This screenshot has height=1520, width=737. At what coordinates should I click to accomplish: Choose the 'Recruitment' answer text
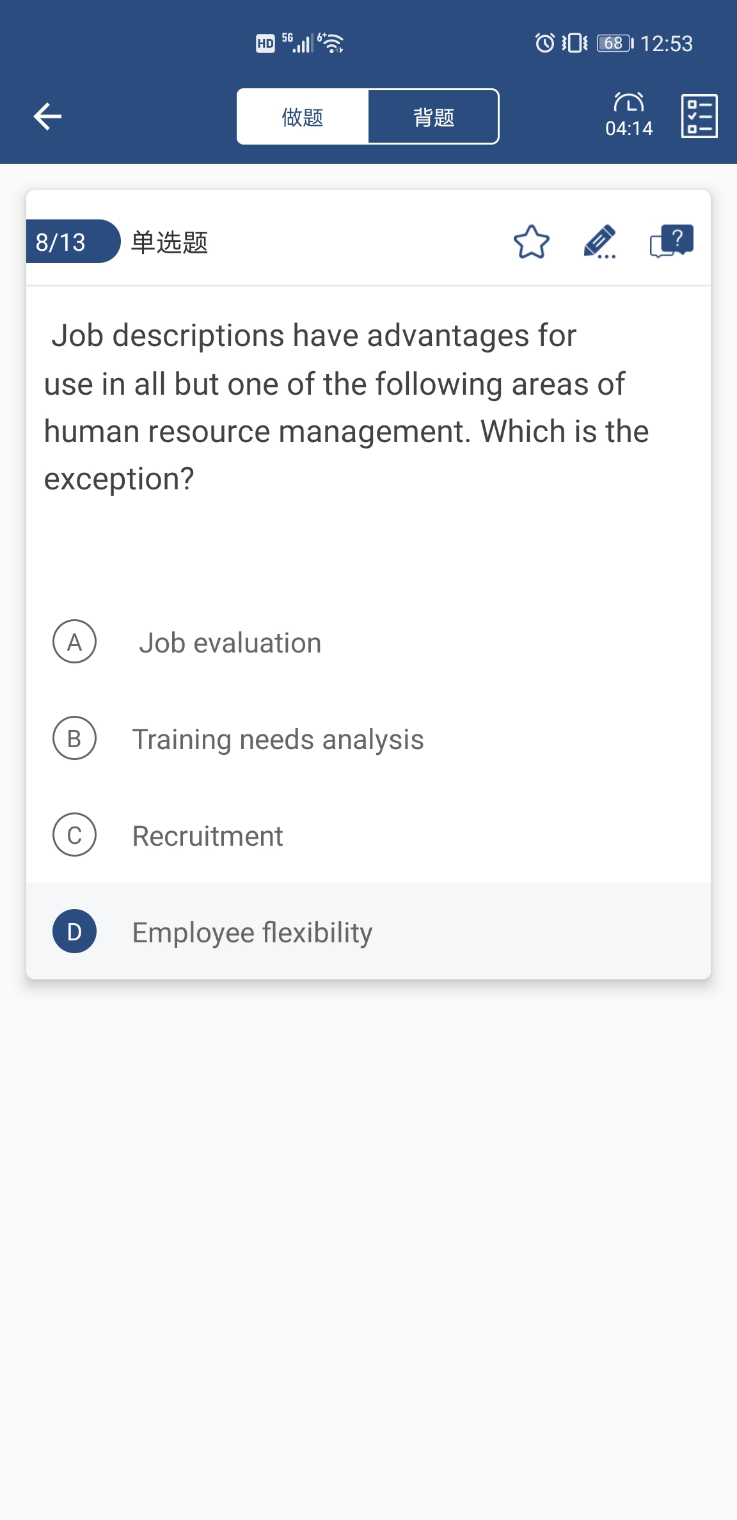[207, 836]
